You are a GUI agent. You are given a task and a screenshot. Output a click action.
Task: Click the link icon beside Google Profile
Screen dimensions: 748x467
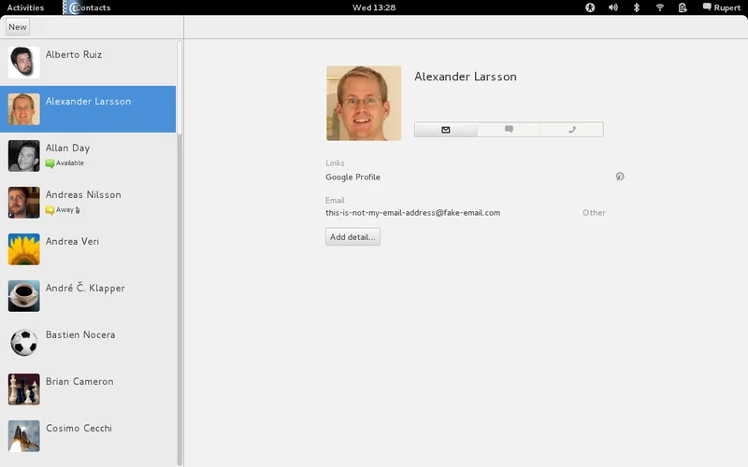[619, 177]
